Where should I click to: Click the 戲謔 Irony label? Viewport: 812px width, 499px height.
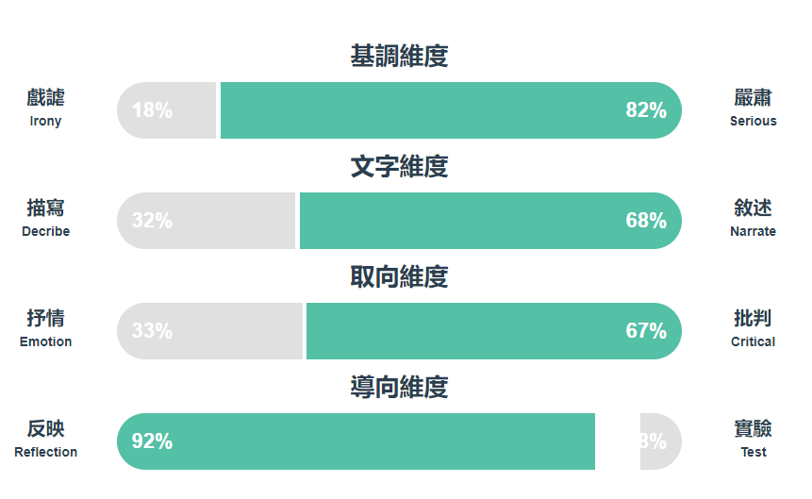pyautogui.click(x=45, y=108)
